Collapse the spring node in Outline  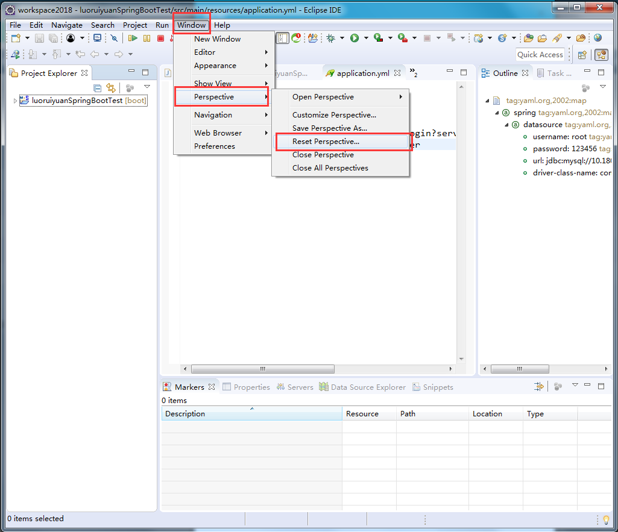(497, 113)
